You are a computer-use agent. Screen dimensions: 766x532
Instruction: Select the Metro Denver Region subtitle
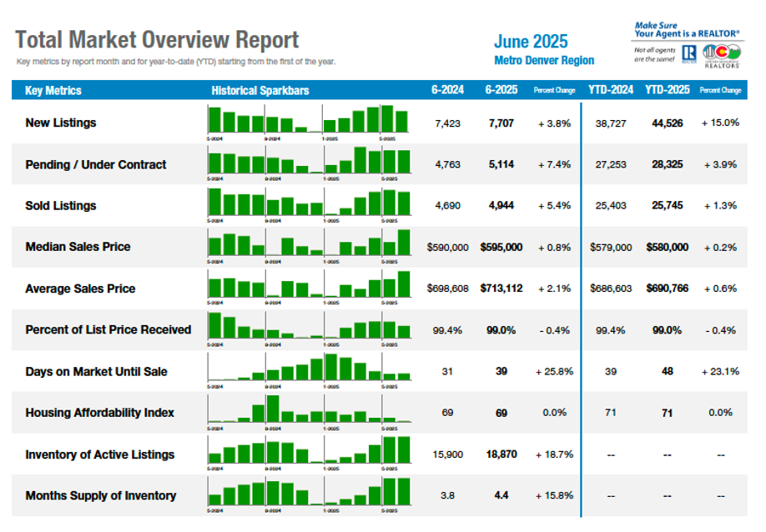click(544, 61)
